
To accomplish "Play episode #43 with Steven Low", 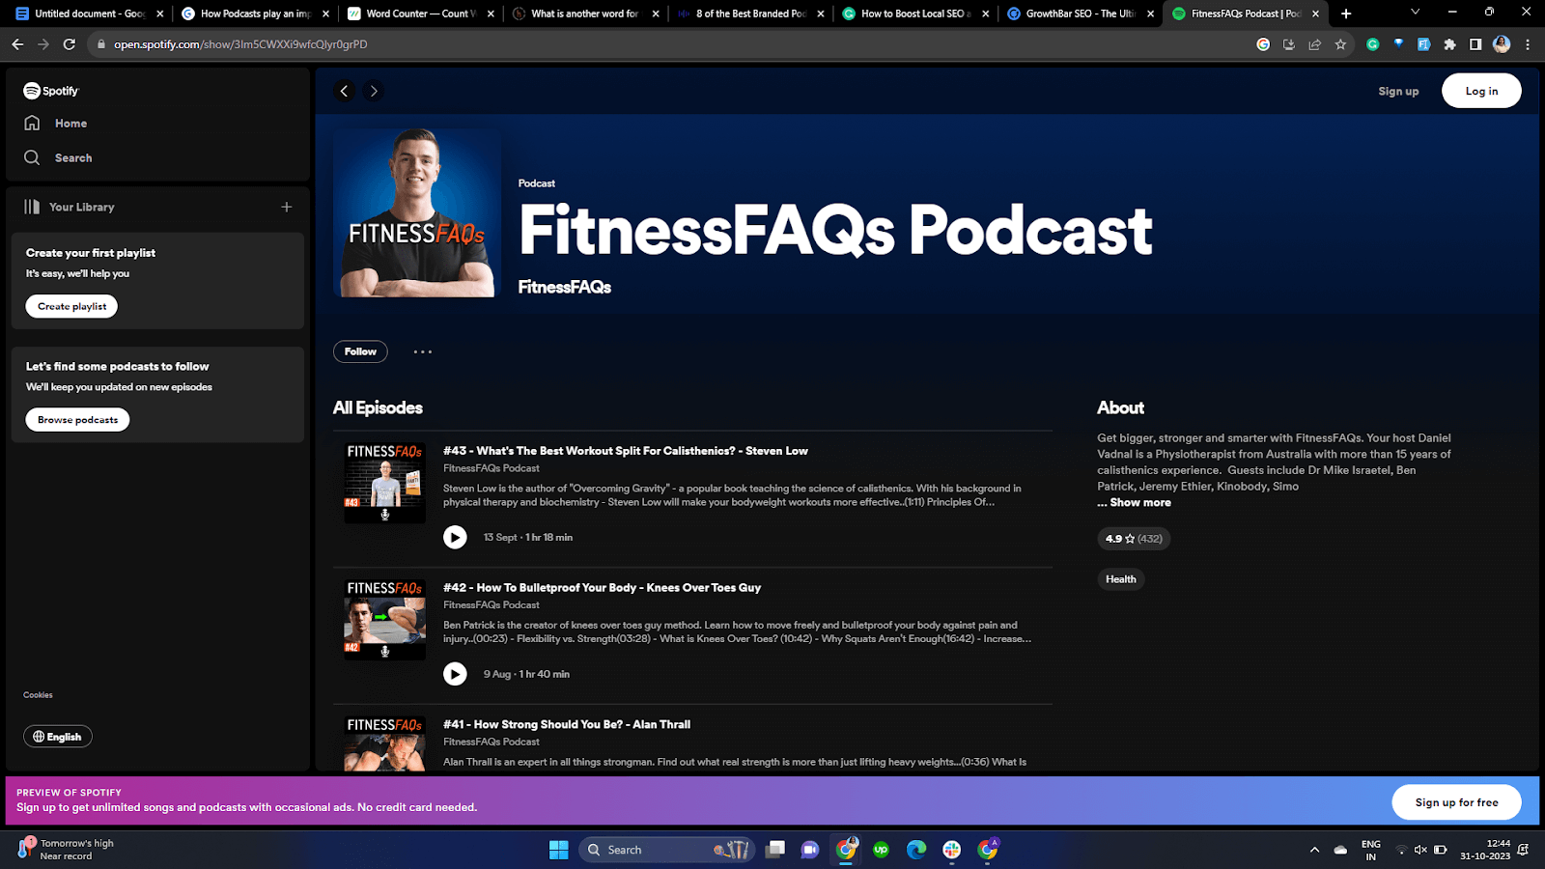I will point(455,537).
